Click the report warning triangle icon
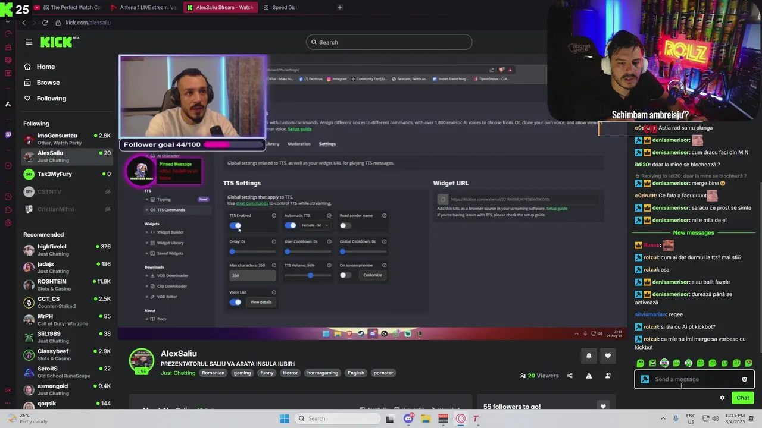Image resolution: width=762 pixels, height=428 pixels. point(589,376)
